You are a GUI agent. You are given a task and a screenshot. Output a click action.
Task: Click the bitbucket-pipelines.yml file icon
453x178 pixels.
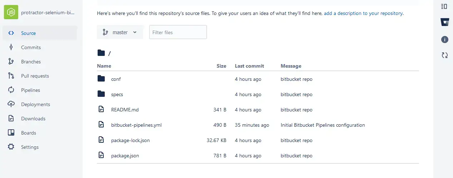point(101,125)
